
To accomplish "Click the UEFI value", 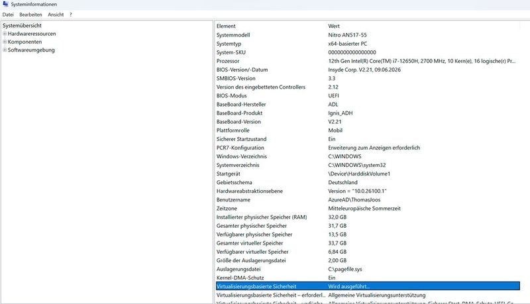I will 334,95.
